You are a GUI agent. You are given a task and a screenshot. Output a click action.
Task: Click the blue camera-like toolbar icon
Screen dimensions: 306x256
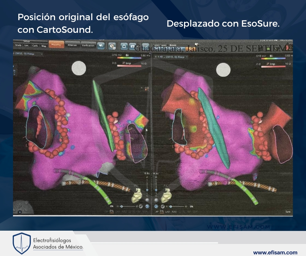[132, 46]
